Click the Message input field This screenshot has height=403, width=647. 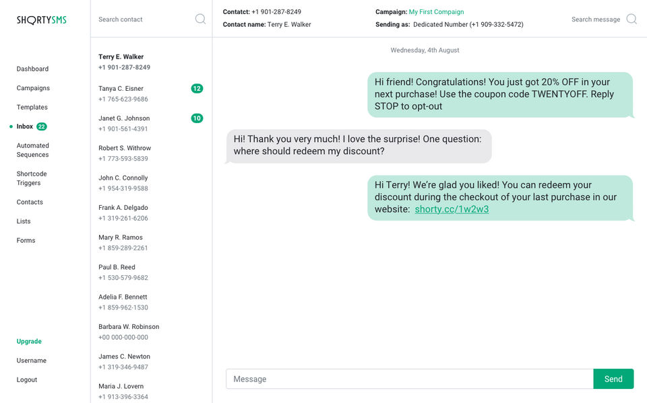pos(409,379)
